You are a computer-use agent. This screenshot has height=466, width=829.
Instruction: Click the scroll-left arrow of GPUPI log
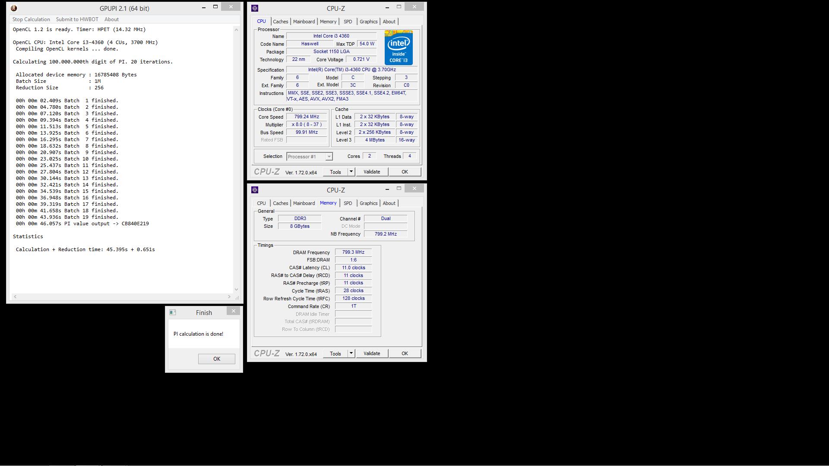click(15, 296)
